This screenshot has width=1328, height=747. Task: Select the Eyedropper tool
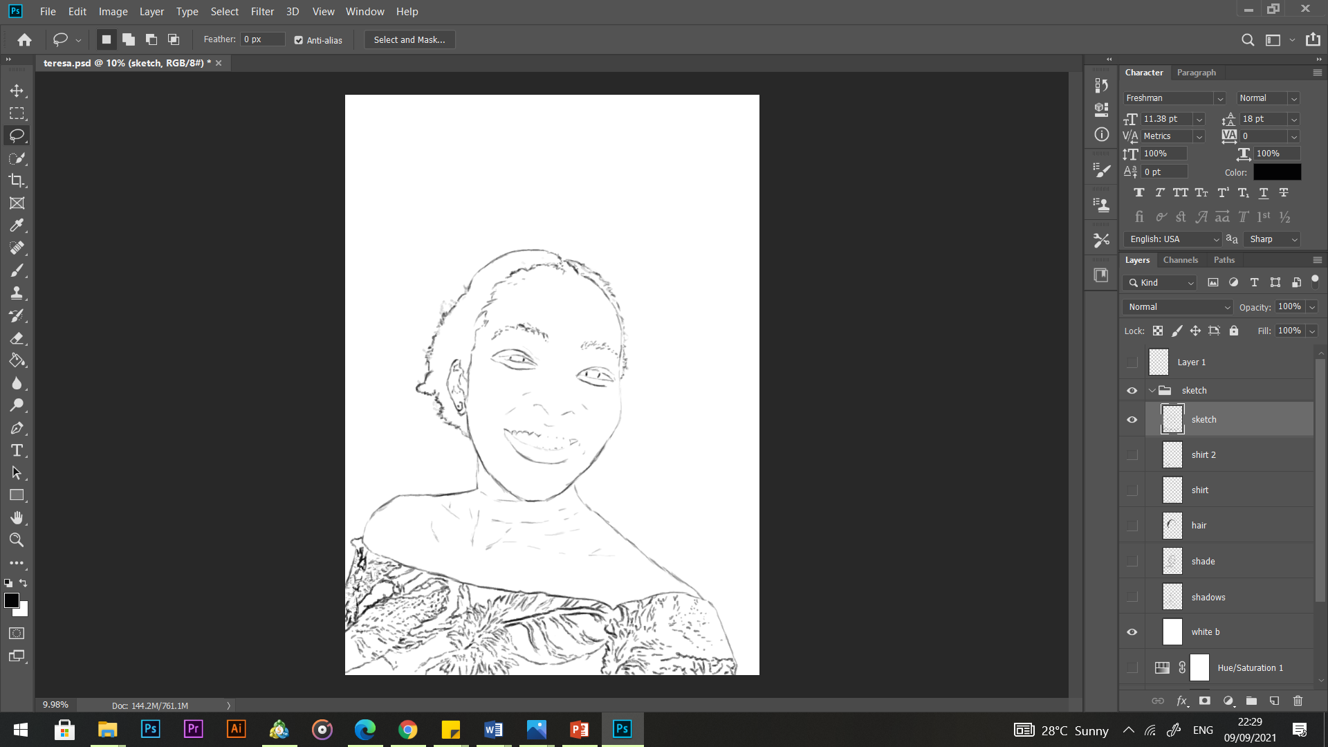[x=17, y=225]
